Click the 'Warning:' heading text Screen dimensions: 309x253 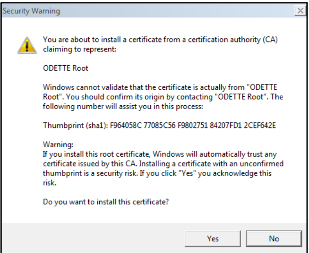click(x=58, y=144)
